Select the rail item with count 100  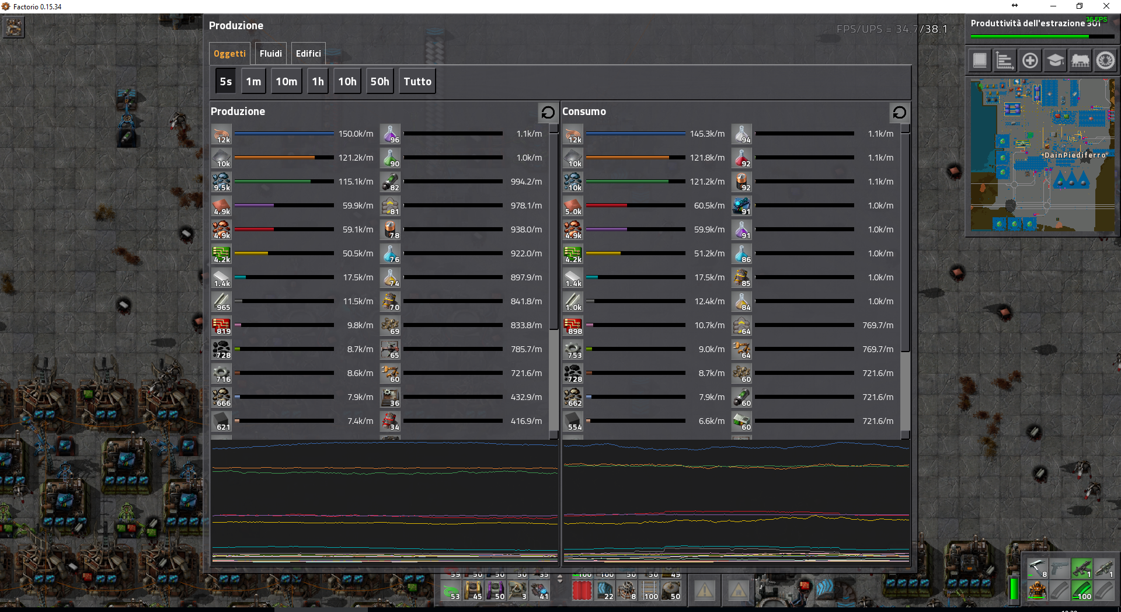click(650, 590)
